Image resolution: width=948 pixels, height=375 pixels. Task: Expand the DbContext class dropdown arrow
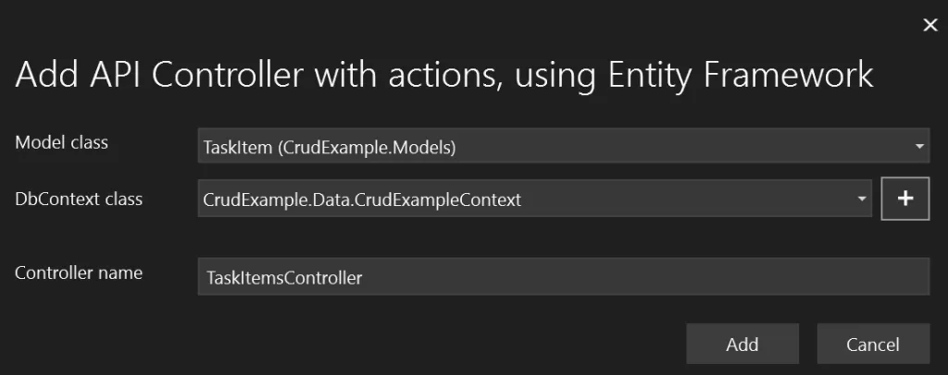click(862, 199)
